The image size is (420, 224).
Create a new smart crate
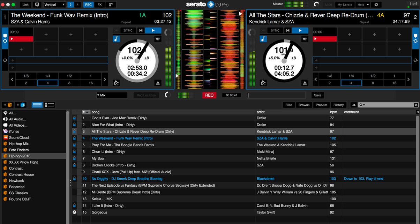(20, 105)
